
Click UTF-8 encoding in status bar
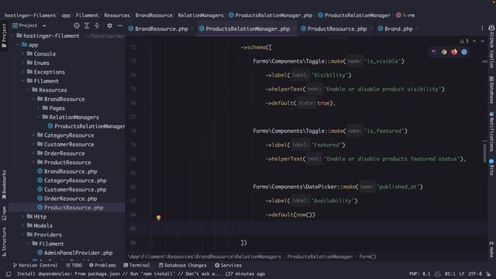475,274
